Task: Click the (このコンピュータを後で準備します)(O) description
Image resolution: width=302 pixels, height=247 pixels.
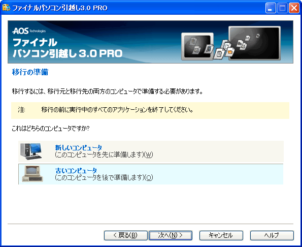Action: click(x=104, y=177)
